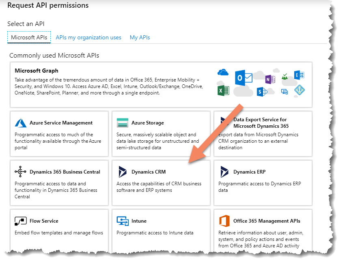343x264 pixels.
Task: Switch to the Microsoft APIs tab
Action: click(29, 37)
